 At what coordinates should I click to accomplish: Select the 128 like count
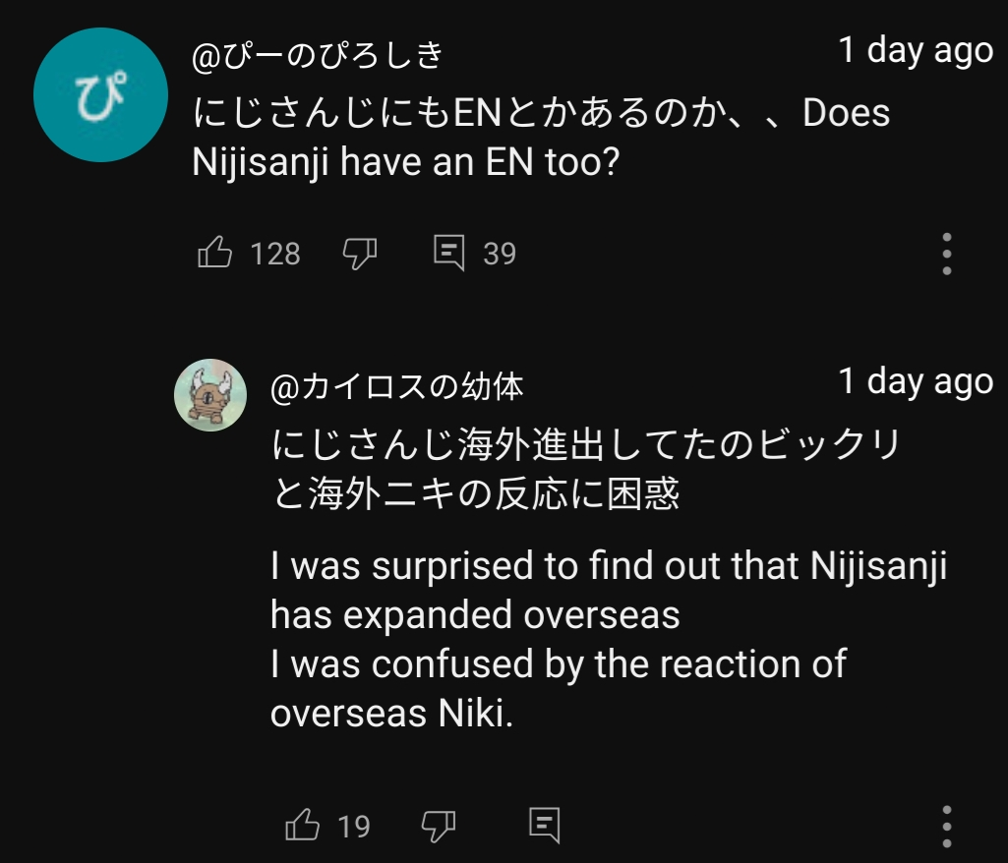(275, 254)
